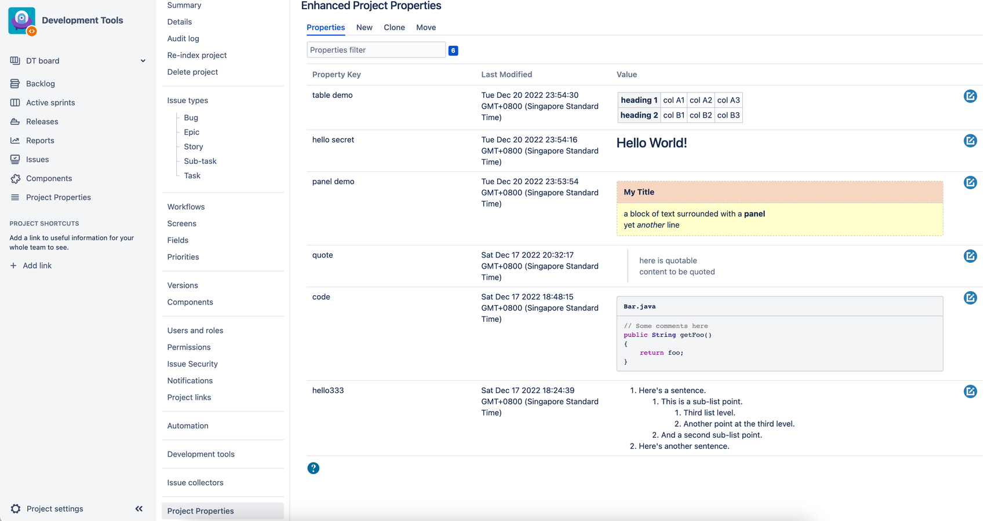995x521 pixels.
Task: Open Components in settings menu
Action: (x=190, y=302)
